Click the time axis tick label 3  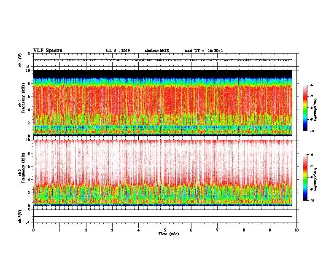coord(112,230)
